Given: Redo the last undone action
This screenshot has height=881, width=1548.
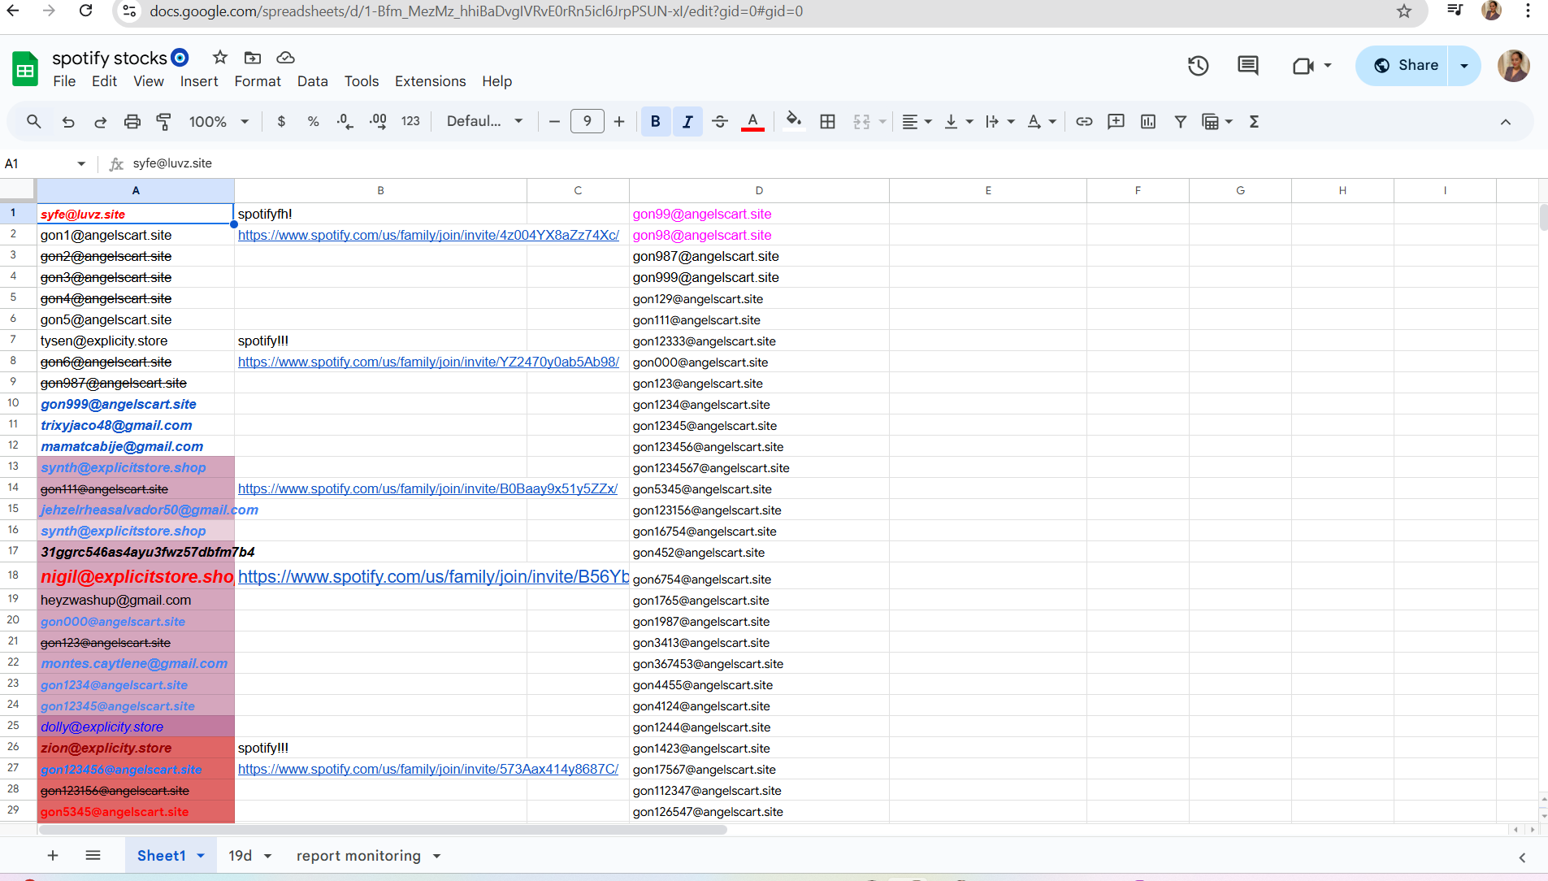Looking at the screenshot, I should pyautogui.click(x=101, y=122).
